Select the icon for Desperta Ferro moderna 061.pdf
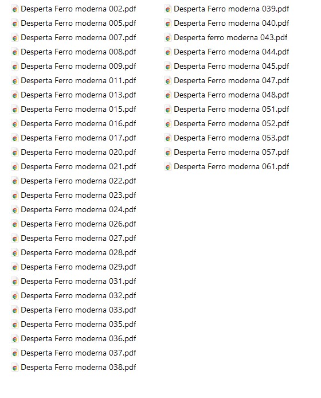Screen dimensions: 321x398 coord(168,167)
